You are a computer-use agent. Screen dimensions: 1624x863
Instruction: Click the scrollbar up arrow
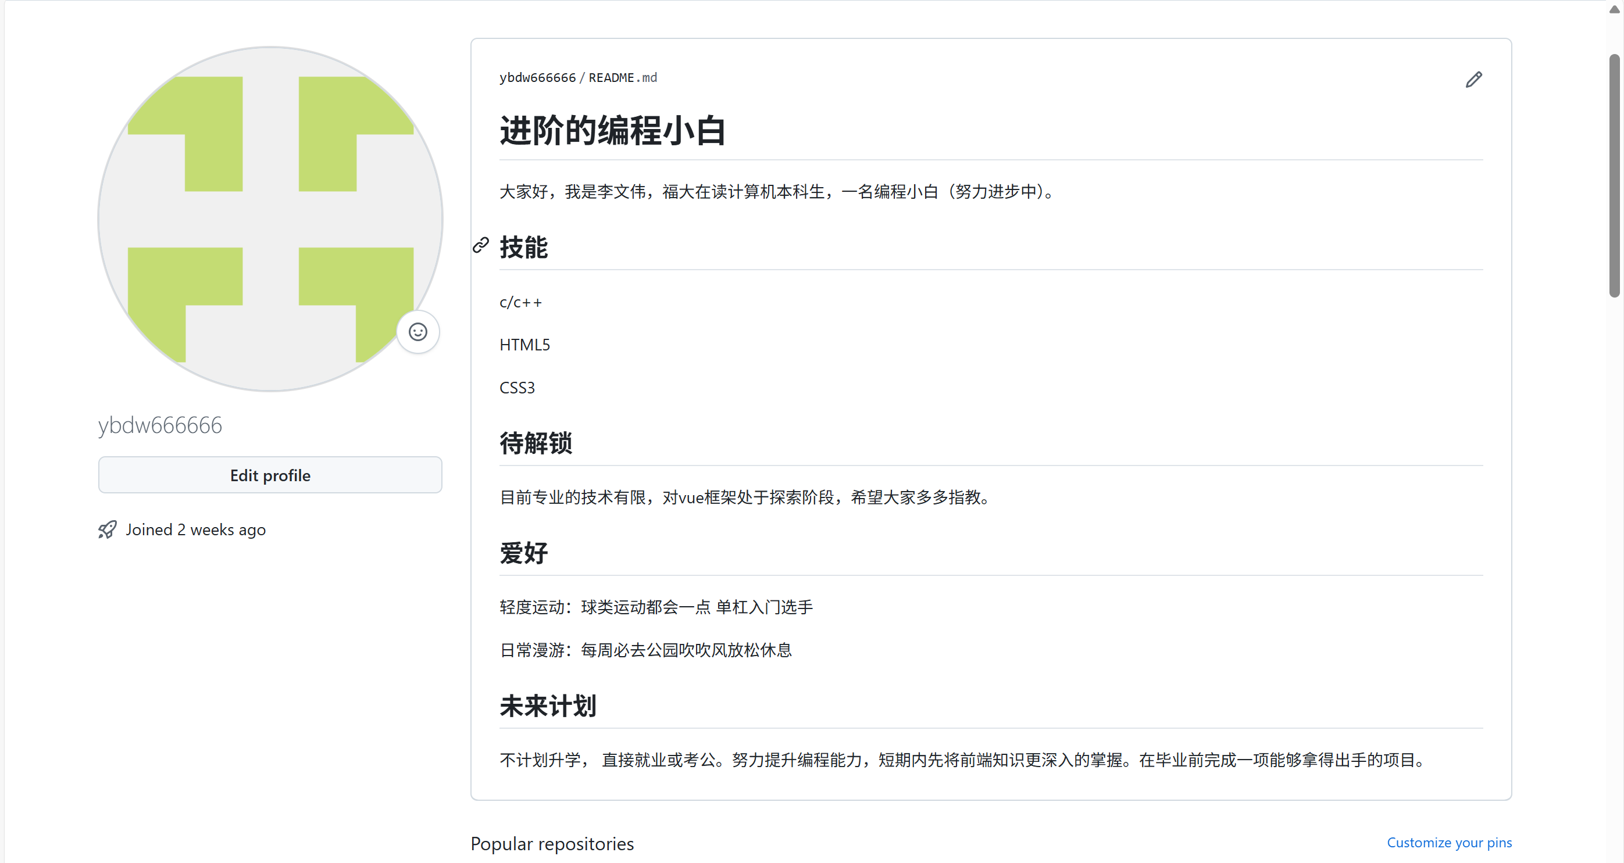(x=1614, y=9)
